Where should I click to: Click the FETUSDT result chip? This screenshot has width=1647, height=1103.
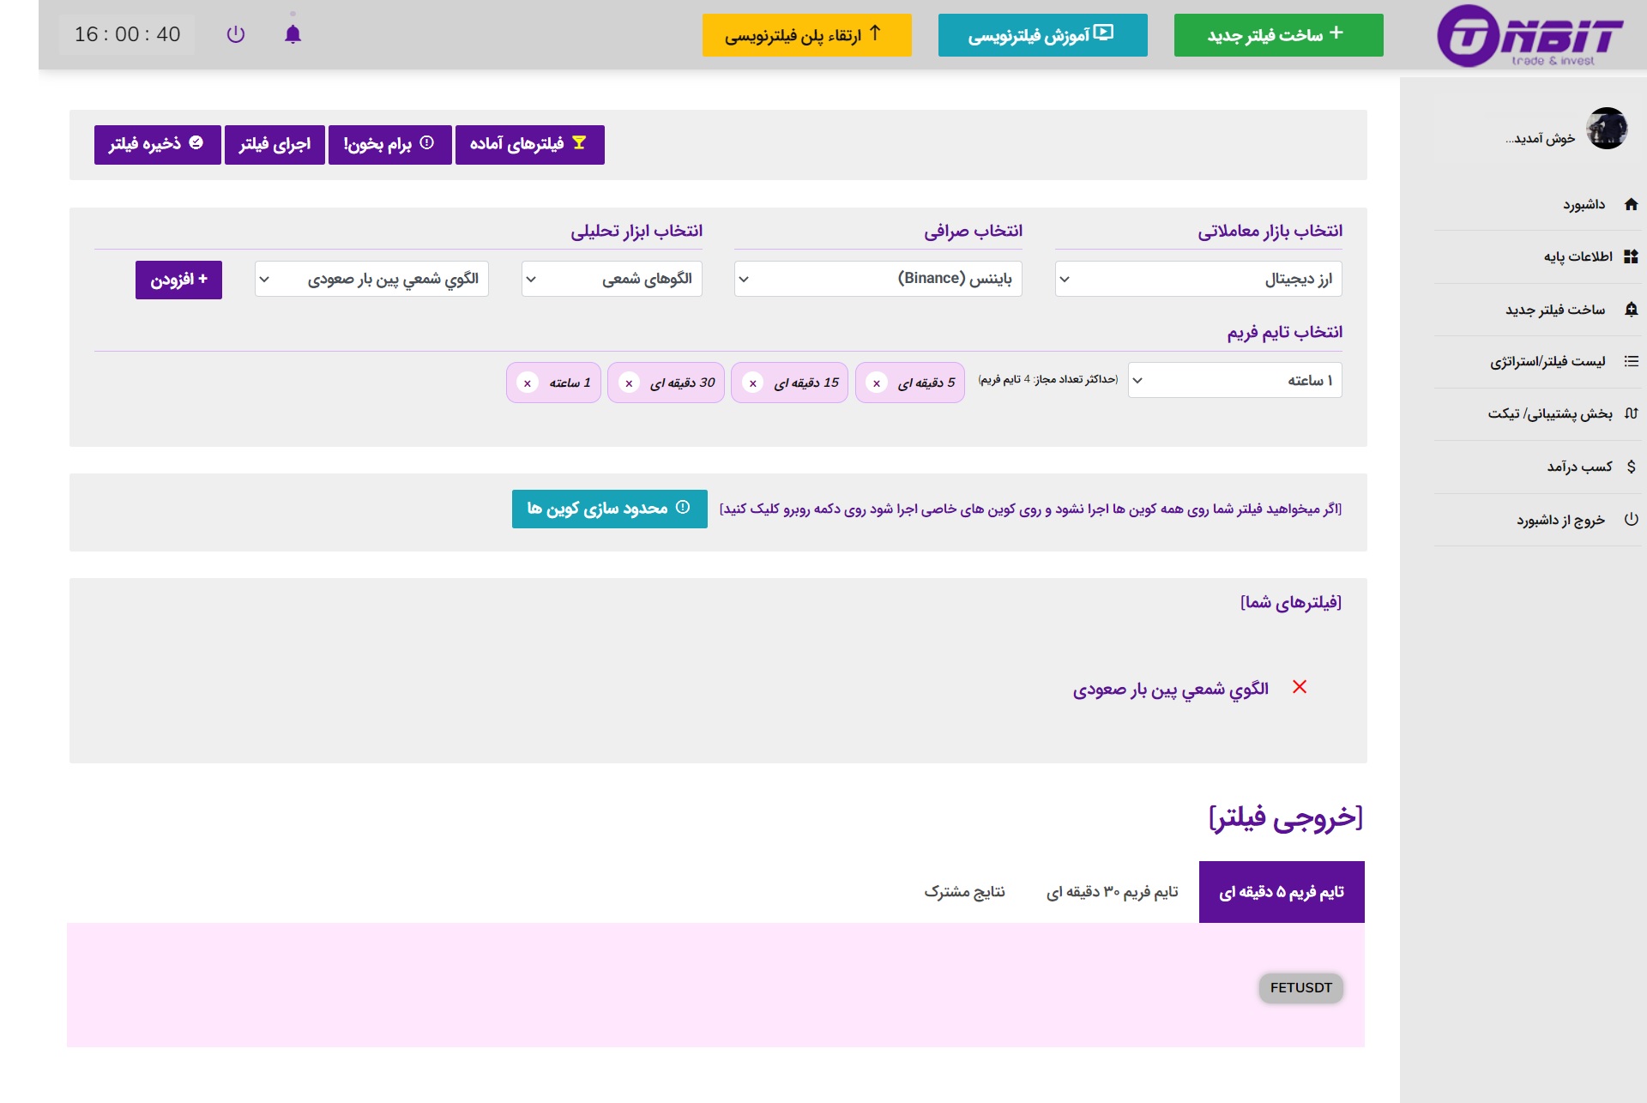point(1300,988)
